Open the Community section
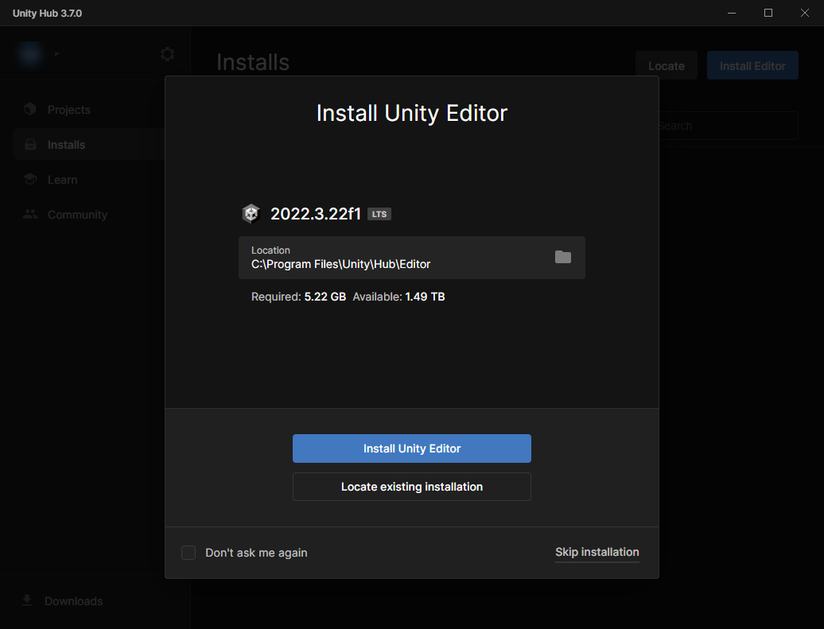This screenshot has width=824, height=629. pos(77,215)
